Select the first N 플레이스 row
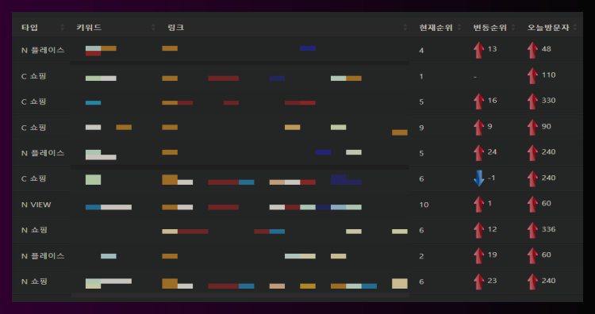Viewport: 595px width, 314px height. point(297,50)
